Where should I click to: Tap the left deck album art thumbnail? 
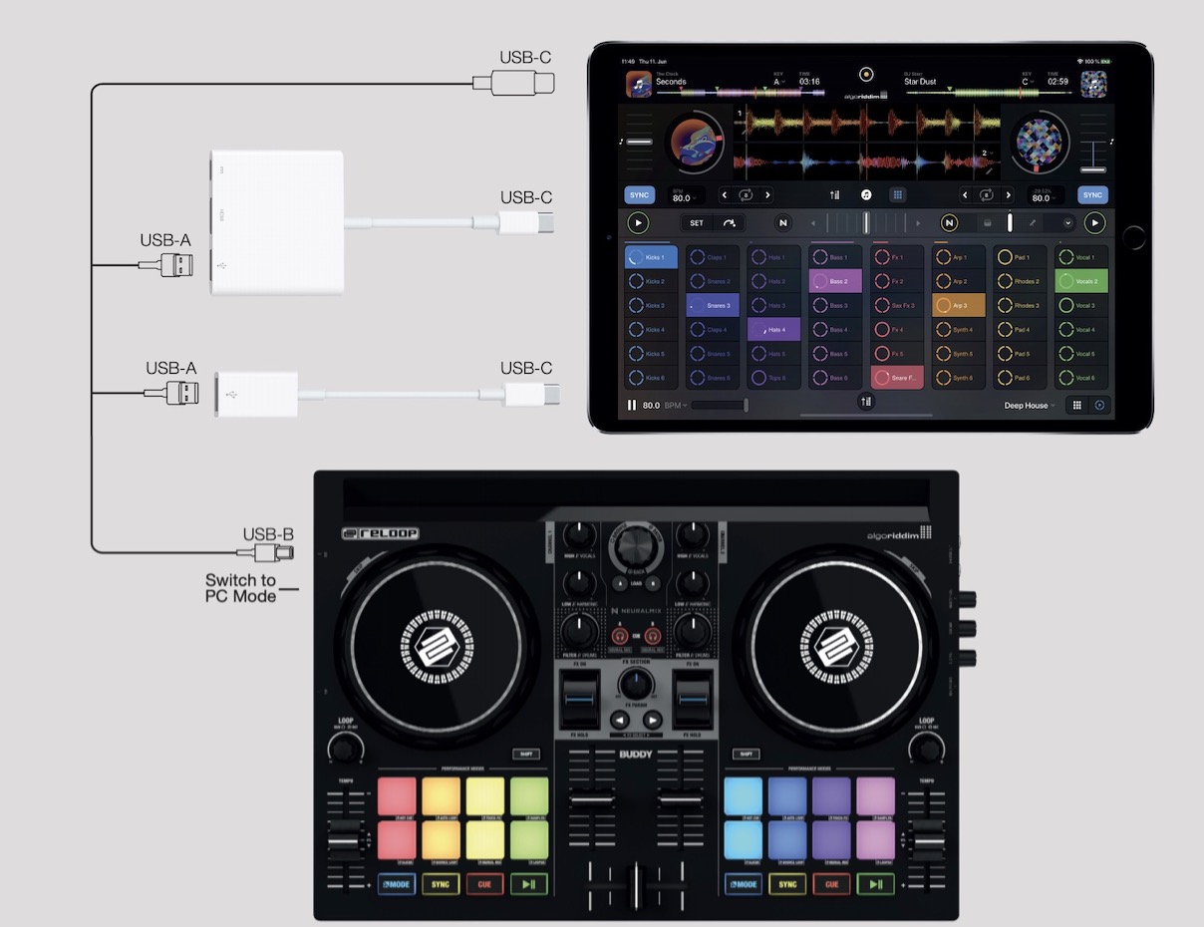click(638, 83)
